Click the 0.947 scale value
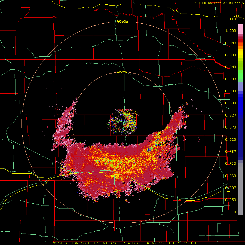Viewport: 245px width, 245px height. point(231,43)
